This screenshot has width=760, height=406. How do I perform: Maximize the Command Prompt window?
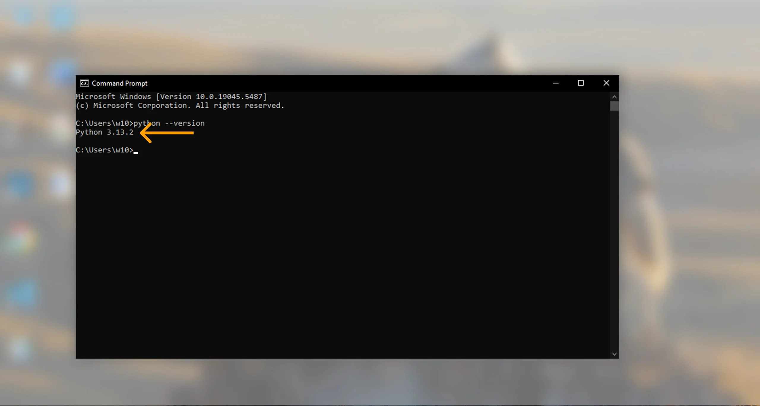(x=581, y=83)
